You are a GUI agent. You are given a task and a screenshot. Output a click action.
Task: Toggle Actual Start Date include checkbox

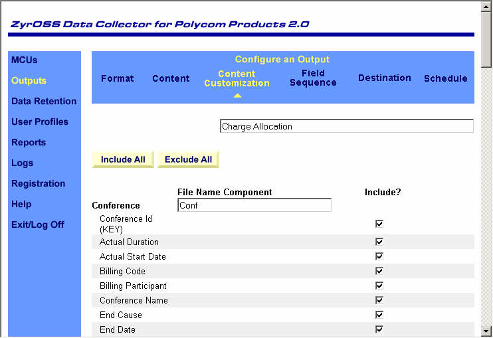379,256
